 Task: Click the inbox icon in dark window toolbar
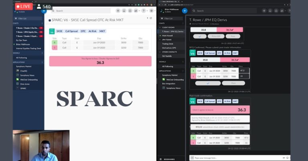[x=270, y=11]
